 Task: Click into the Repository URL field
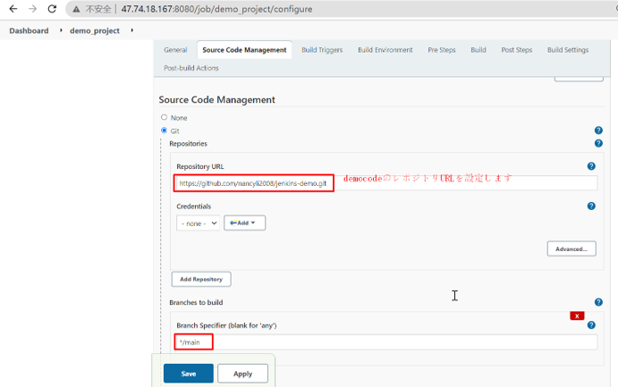tap(386, 183)
